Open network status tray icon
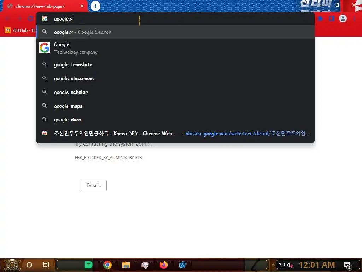The image size is (362, 272). pos(281,265)
